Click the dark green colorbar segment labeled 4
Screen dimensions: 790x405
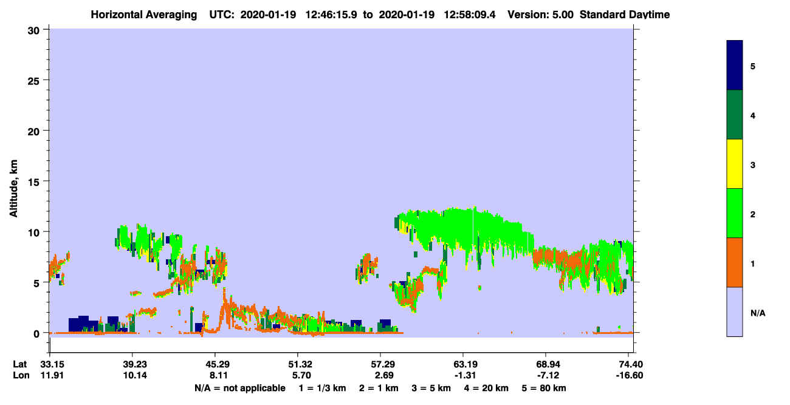coord(735,115)
